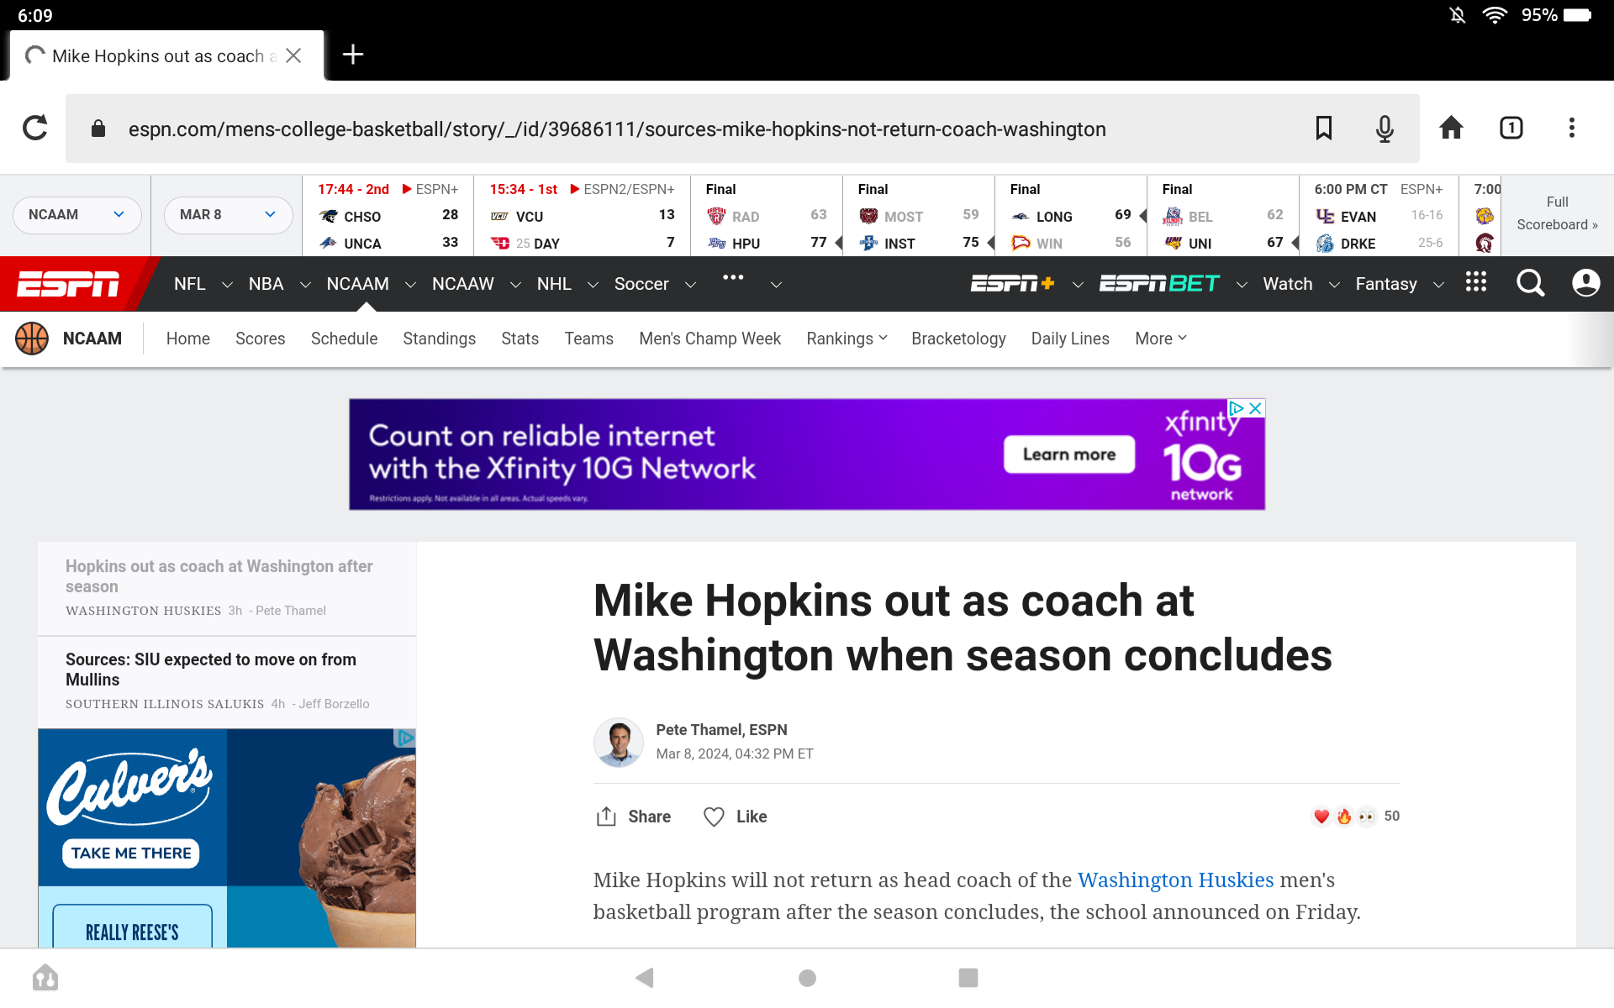Viewport: 1614px width, 1008px height.
Task: Open the ESPN search magnifier icon
Action: click(1530, 283)
